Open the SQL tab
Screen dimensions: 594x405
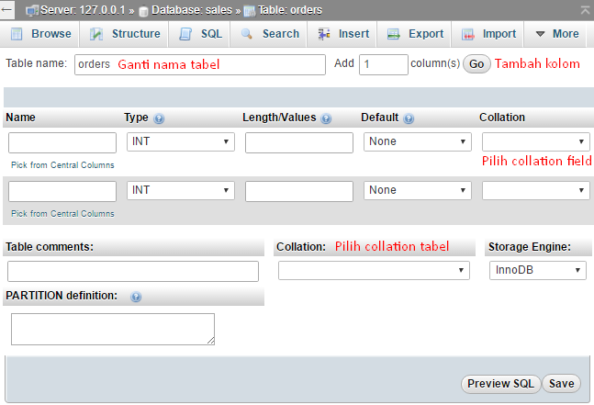199,34
